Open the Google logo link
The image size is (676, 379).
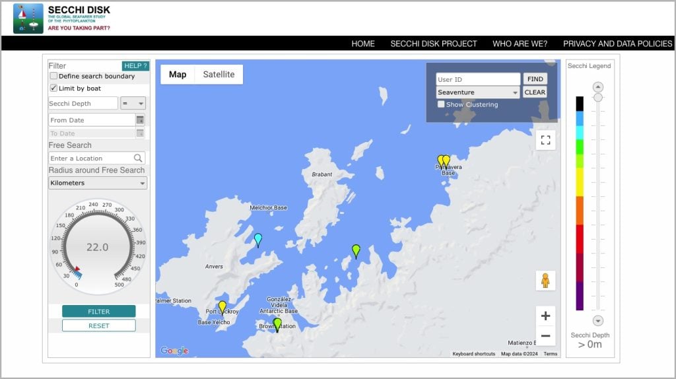pyautogui.click(x=174, y=351)
